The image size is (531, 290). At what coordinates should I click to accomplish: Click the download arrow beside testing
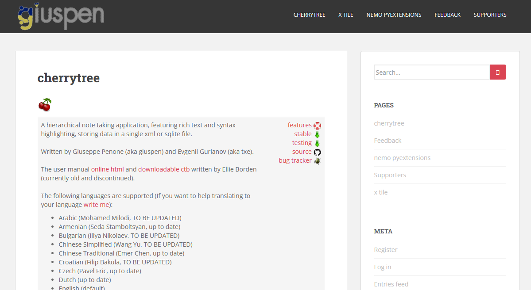click(x=317, y=142)
